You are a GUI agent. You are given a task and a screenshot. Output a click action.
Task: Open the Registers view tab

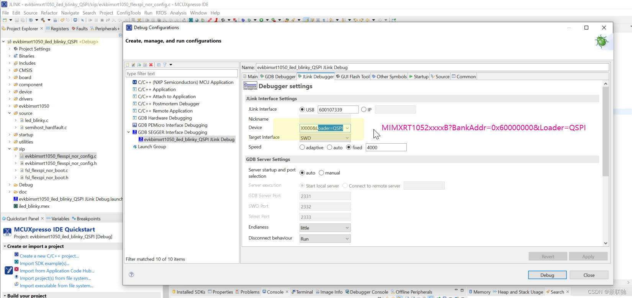point(57,28)
